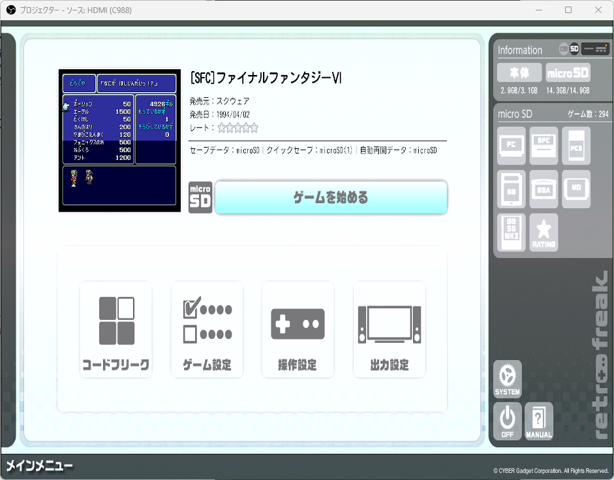Select the FC cartridge category icon
The width and height of the screenshot is (614, 480).
(512, 146)
